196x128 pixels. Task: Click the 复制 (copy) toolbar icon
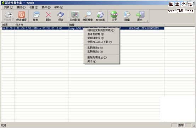pos(36,16)
